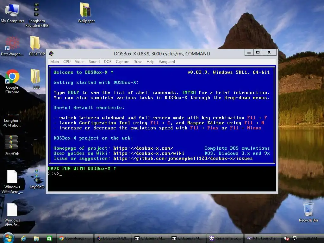
Task: Select the LOL folder icon
Action: (36, 79)
